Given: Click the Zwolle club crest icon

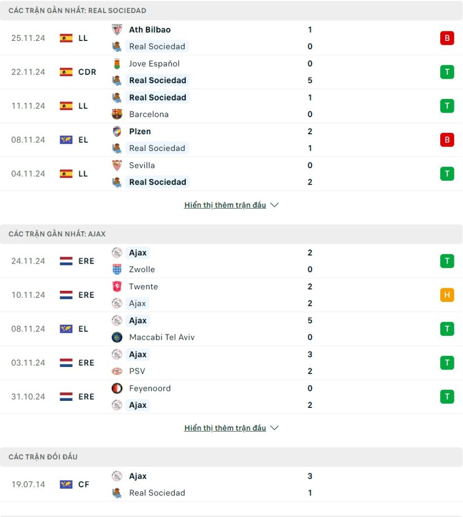Looking at the screenshot, I should click(117, 270).
